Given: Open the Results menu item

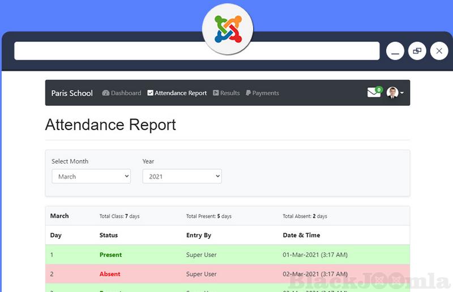Looking at the screenshot, I should pyautogui.click(x=230, y=93).
